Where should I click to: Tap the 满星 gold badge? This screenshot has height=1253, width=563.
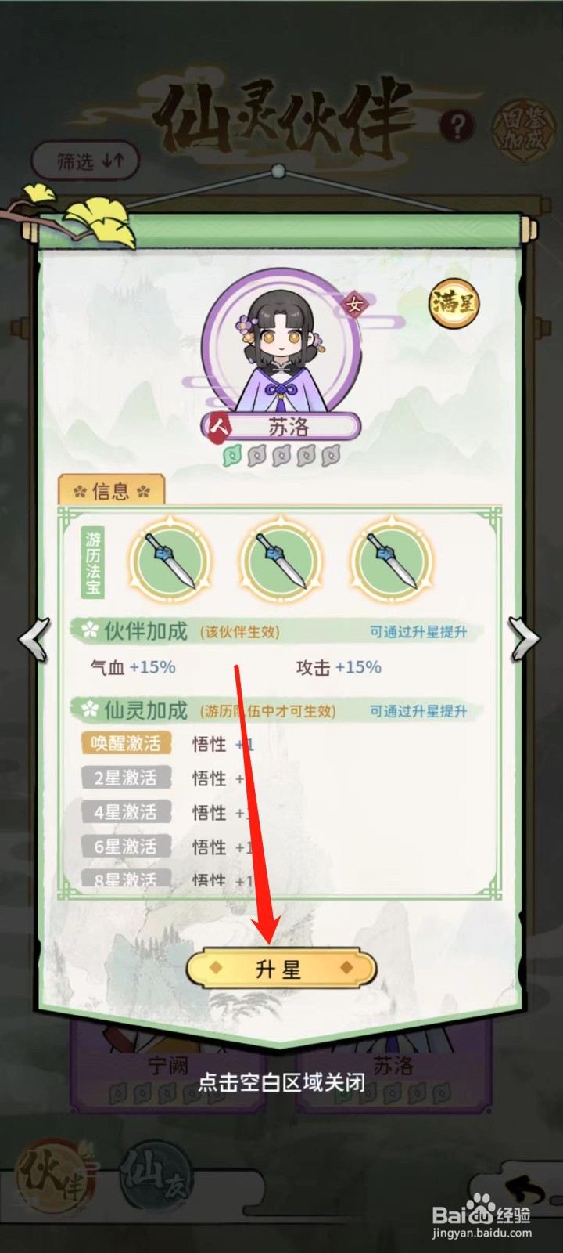tap(454, 302)
